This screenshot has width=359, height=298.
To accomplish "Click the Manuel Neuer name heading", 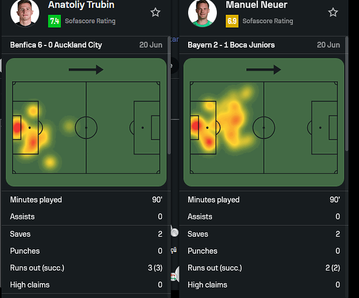I will click(x=256, y=5).
